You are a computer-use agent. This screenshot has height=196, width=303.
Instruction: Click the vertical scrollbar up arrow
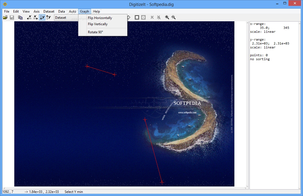click(x=247, y=23)
